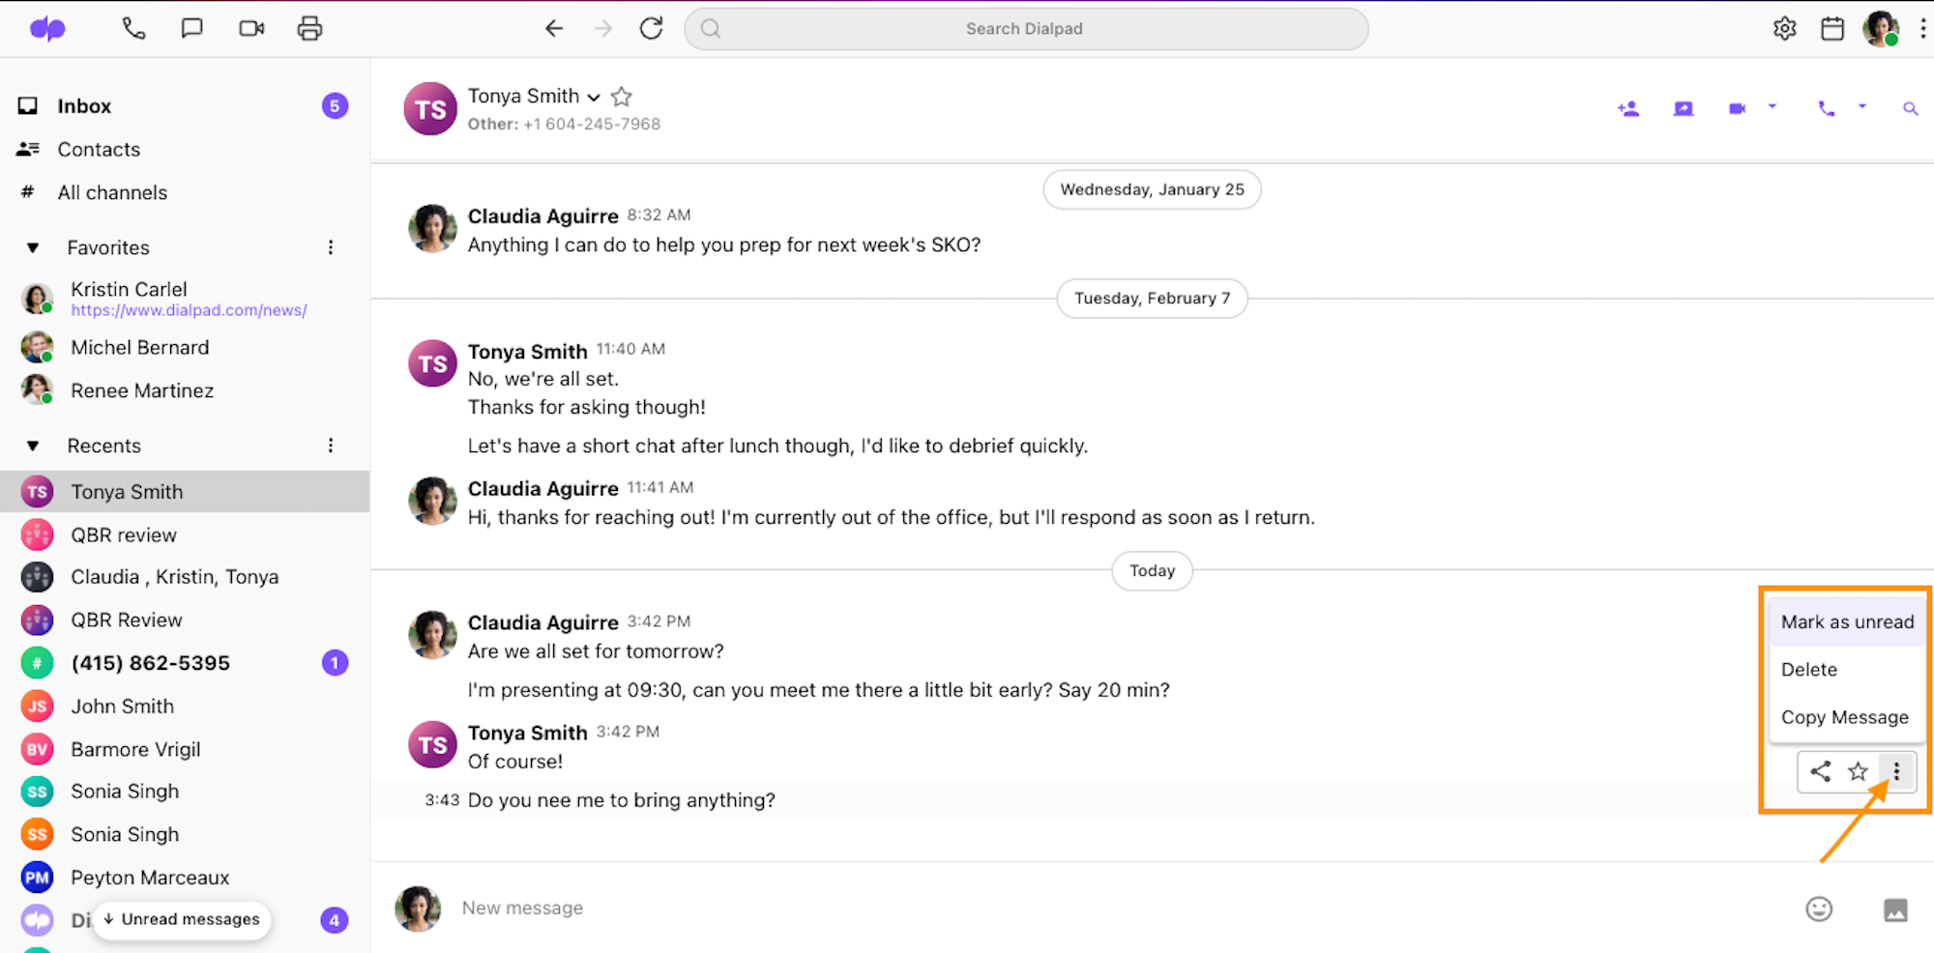Click the Today date label
1934x953 pixels.
coord(1152,571)
